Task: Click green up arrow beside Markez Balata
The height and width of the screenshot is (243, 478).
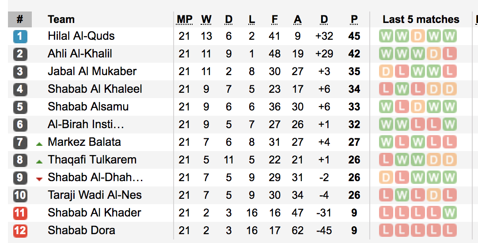Action: click(x=39, y=144)
